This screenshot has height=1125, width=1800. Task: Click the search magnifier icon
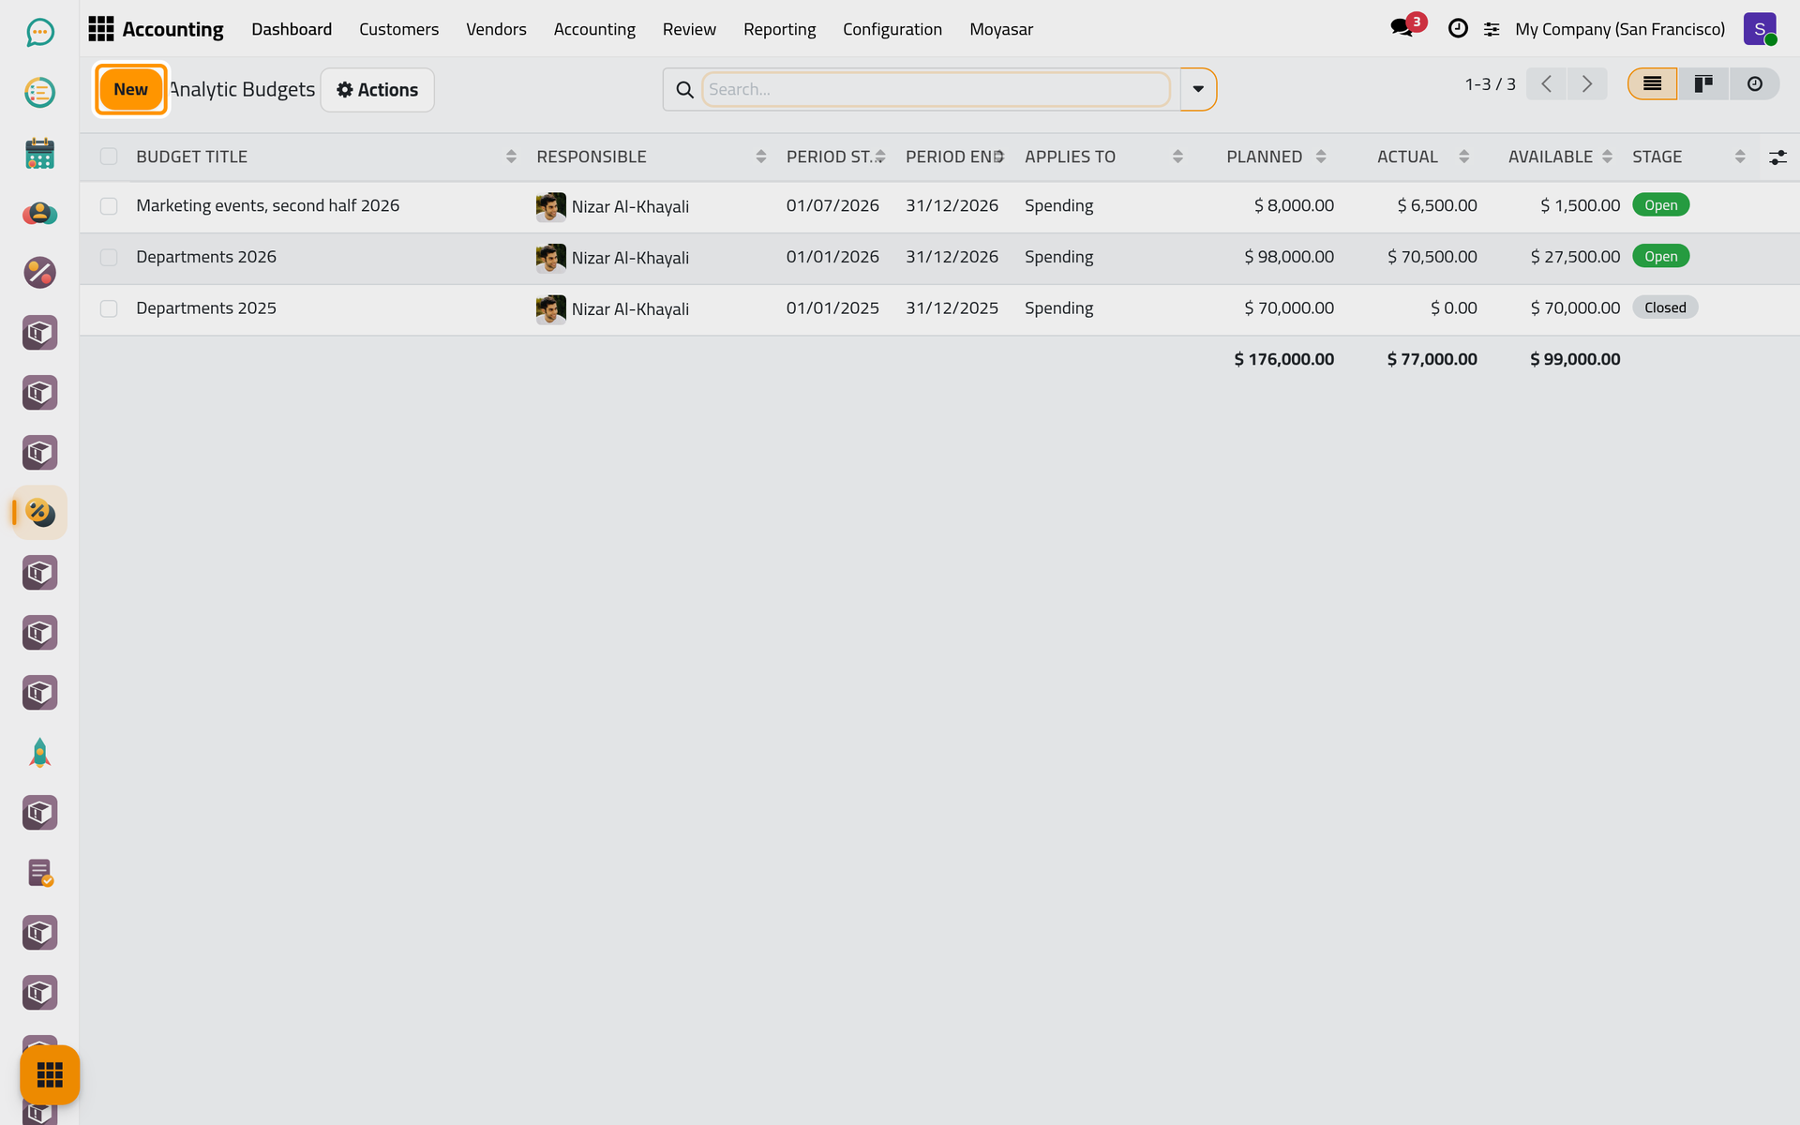(684, 89)
